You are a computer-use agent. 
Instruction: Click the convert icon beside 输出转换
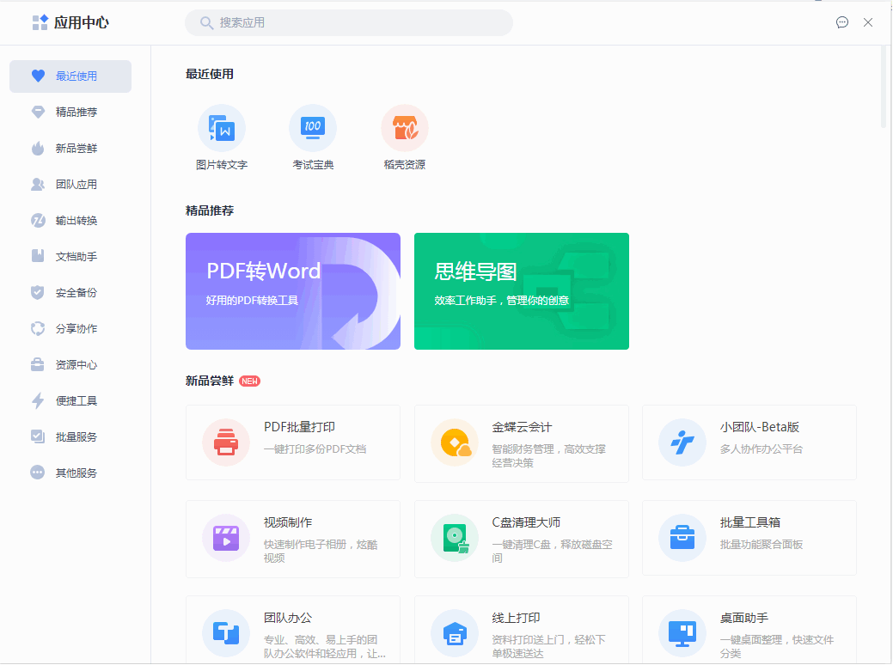(38, 220)
